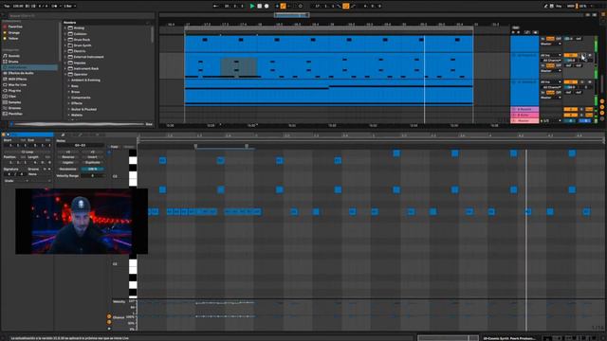This screenshot has height=341, width=607.
Task: Open the Grooves category
Action: coord(15,108)
